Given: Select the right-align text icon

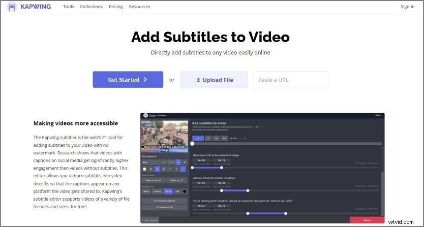Looking at the screenshot, I should (x=164, y=169).
